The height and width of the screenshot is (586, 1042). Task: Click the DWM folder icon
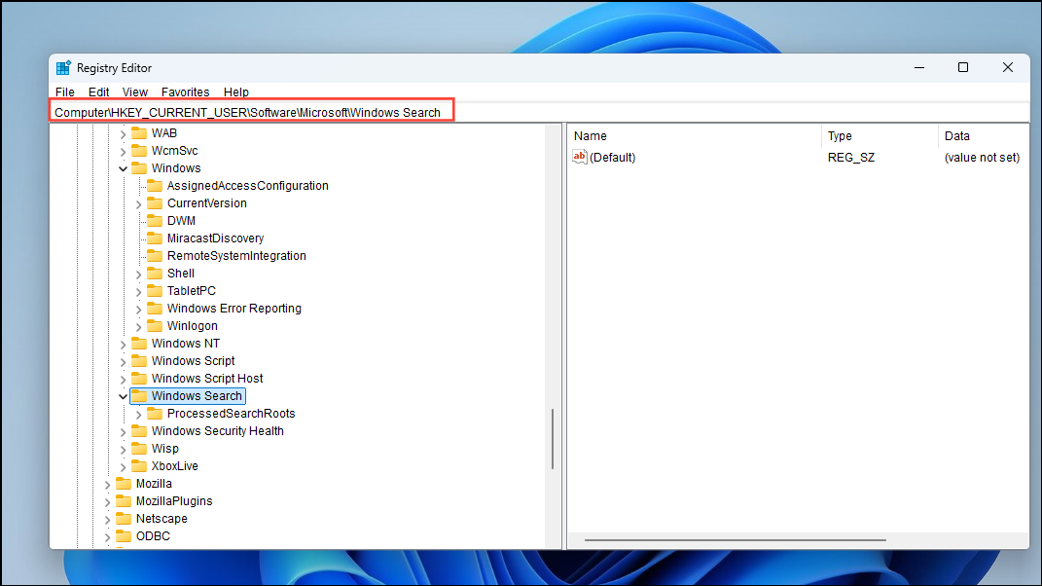coord(154,220)
